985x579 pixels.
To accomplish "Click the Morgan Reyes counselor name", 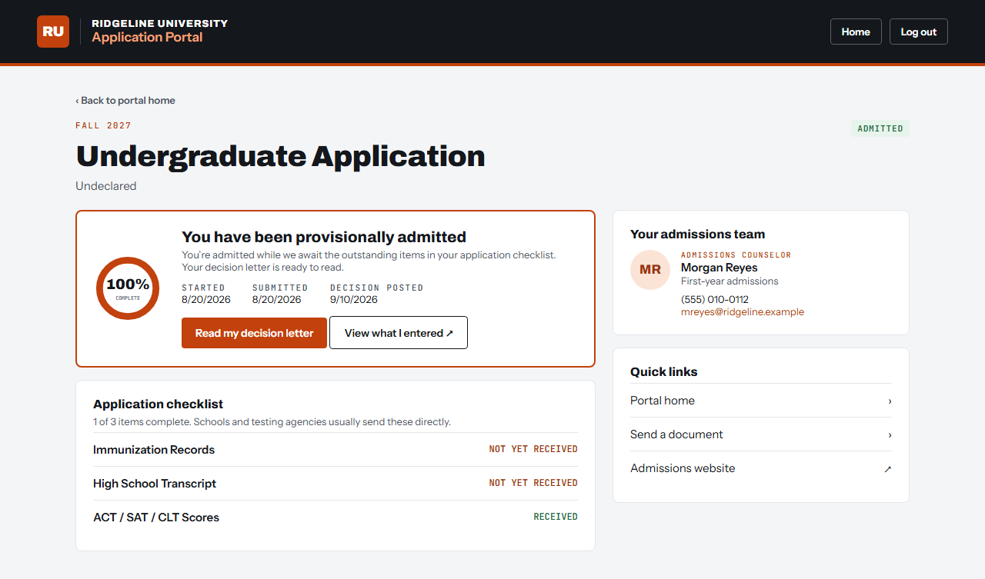I will (720, 268).
